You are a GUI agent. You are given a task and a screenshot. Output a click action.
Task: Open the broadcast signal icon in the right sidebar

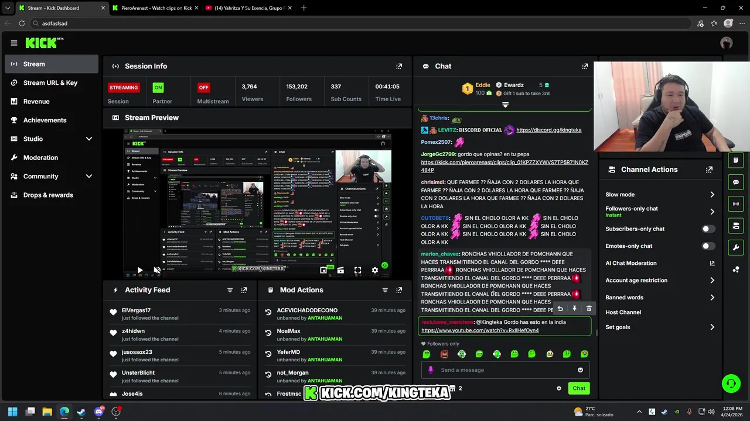tap(736, 204)
